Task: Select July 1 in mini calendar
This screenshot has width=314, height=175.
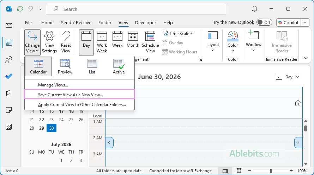Action: [x=61, y=161]
